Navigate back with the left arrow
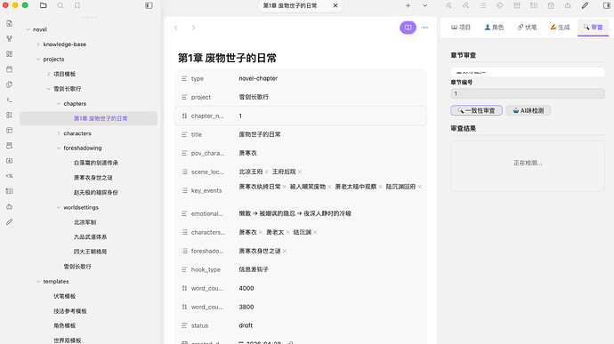 [x=176, y=28]
